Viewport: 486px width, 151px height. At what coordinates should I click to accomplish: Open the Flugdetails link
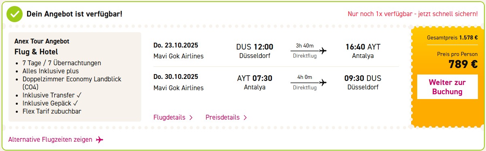click(x=170, y=118)
